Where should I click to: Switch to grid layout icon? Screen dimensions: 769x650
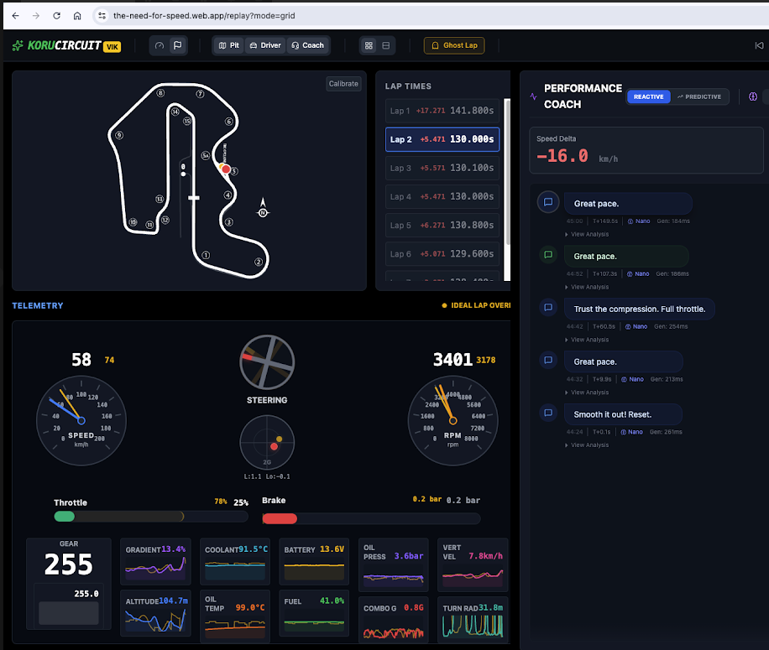(x=369, y=45)
